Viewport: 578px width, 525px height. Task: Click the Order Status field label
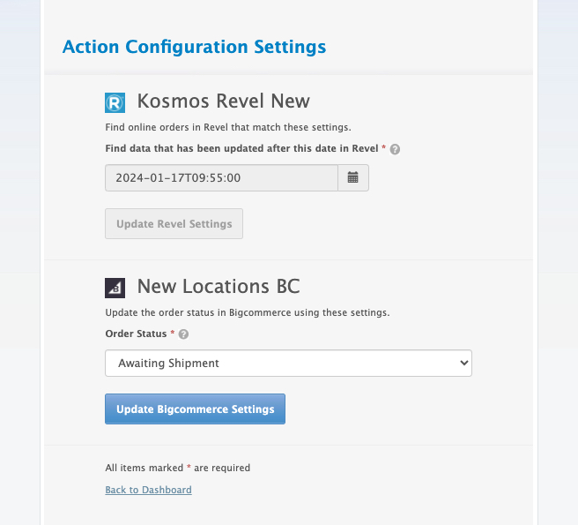tap(136, 334)
